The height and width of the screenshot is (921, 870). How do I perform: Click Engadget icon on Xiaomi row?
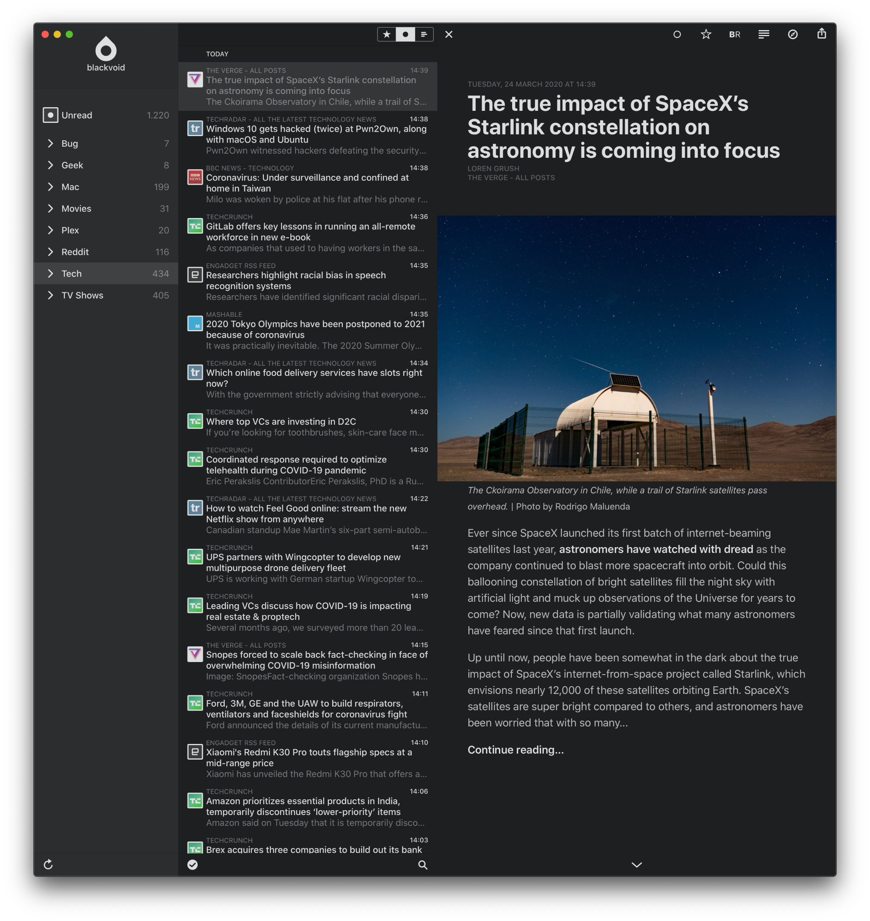(195, 751)
